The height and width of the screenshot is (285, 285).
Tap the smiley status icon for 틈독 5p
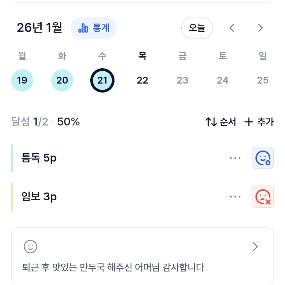(262, 158)
